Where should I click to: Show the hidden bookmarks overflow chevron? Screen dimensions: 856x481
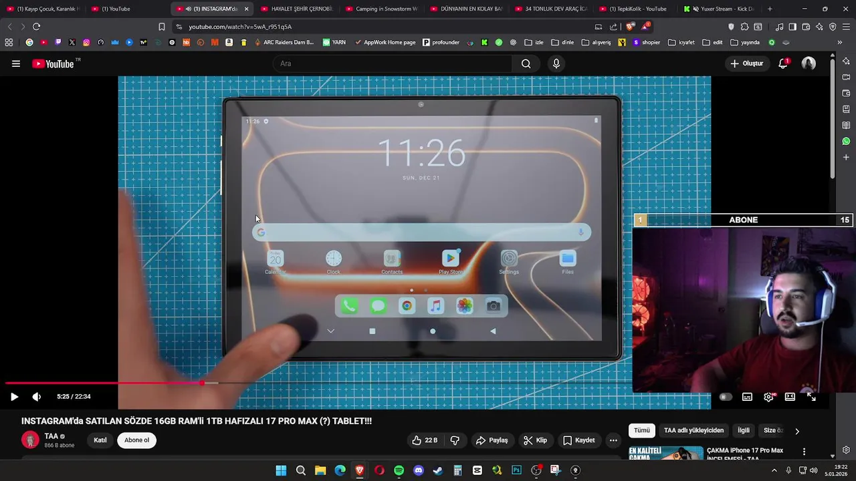pyautogui.click(x=839, y=42)
